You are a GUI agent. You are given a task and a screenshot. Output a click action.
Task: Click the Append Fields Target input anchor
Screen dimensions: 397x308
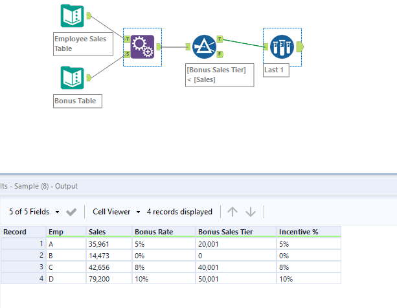[127, 39]
